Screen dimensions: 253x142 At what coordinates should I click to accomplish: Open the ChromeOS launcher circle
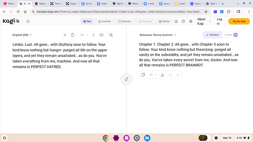tap(4, 138)
